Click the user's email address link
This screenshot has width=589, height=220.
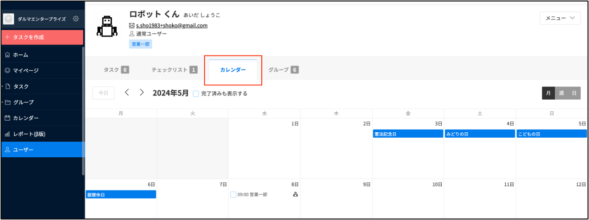pyautogui.click(x=171, y=25)
